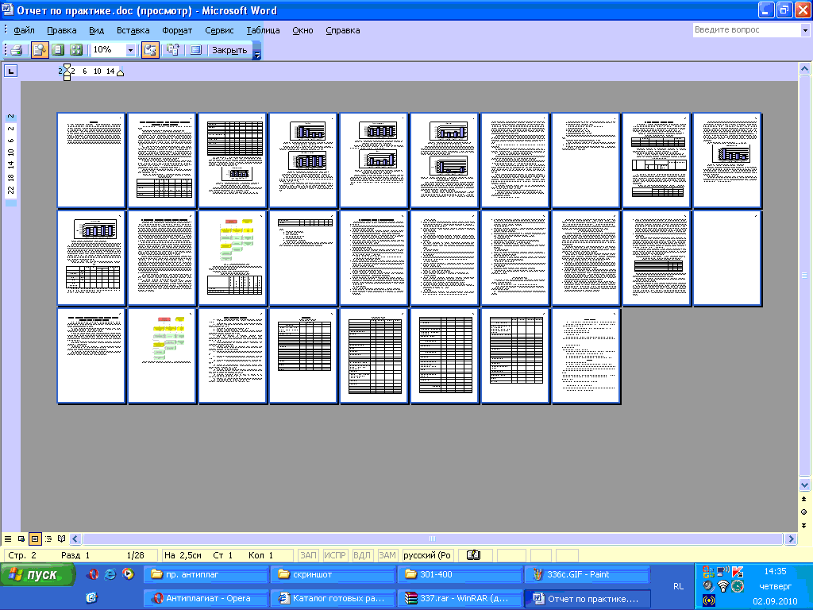813x610 pixels.
Task: Switch to full screen view
Action: (195, 50)
